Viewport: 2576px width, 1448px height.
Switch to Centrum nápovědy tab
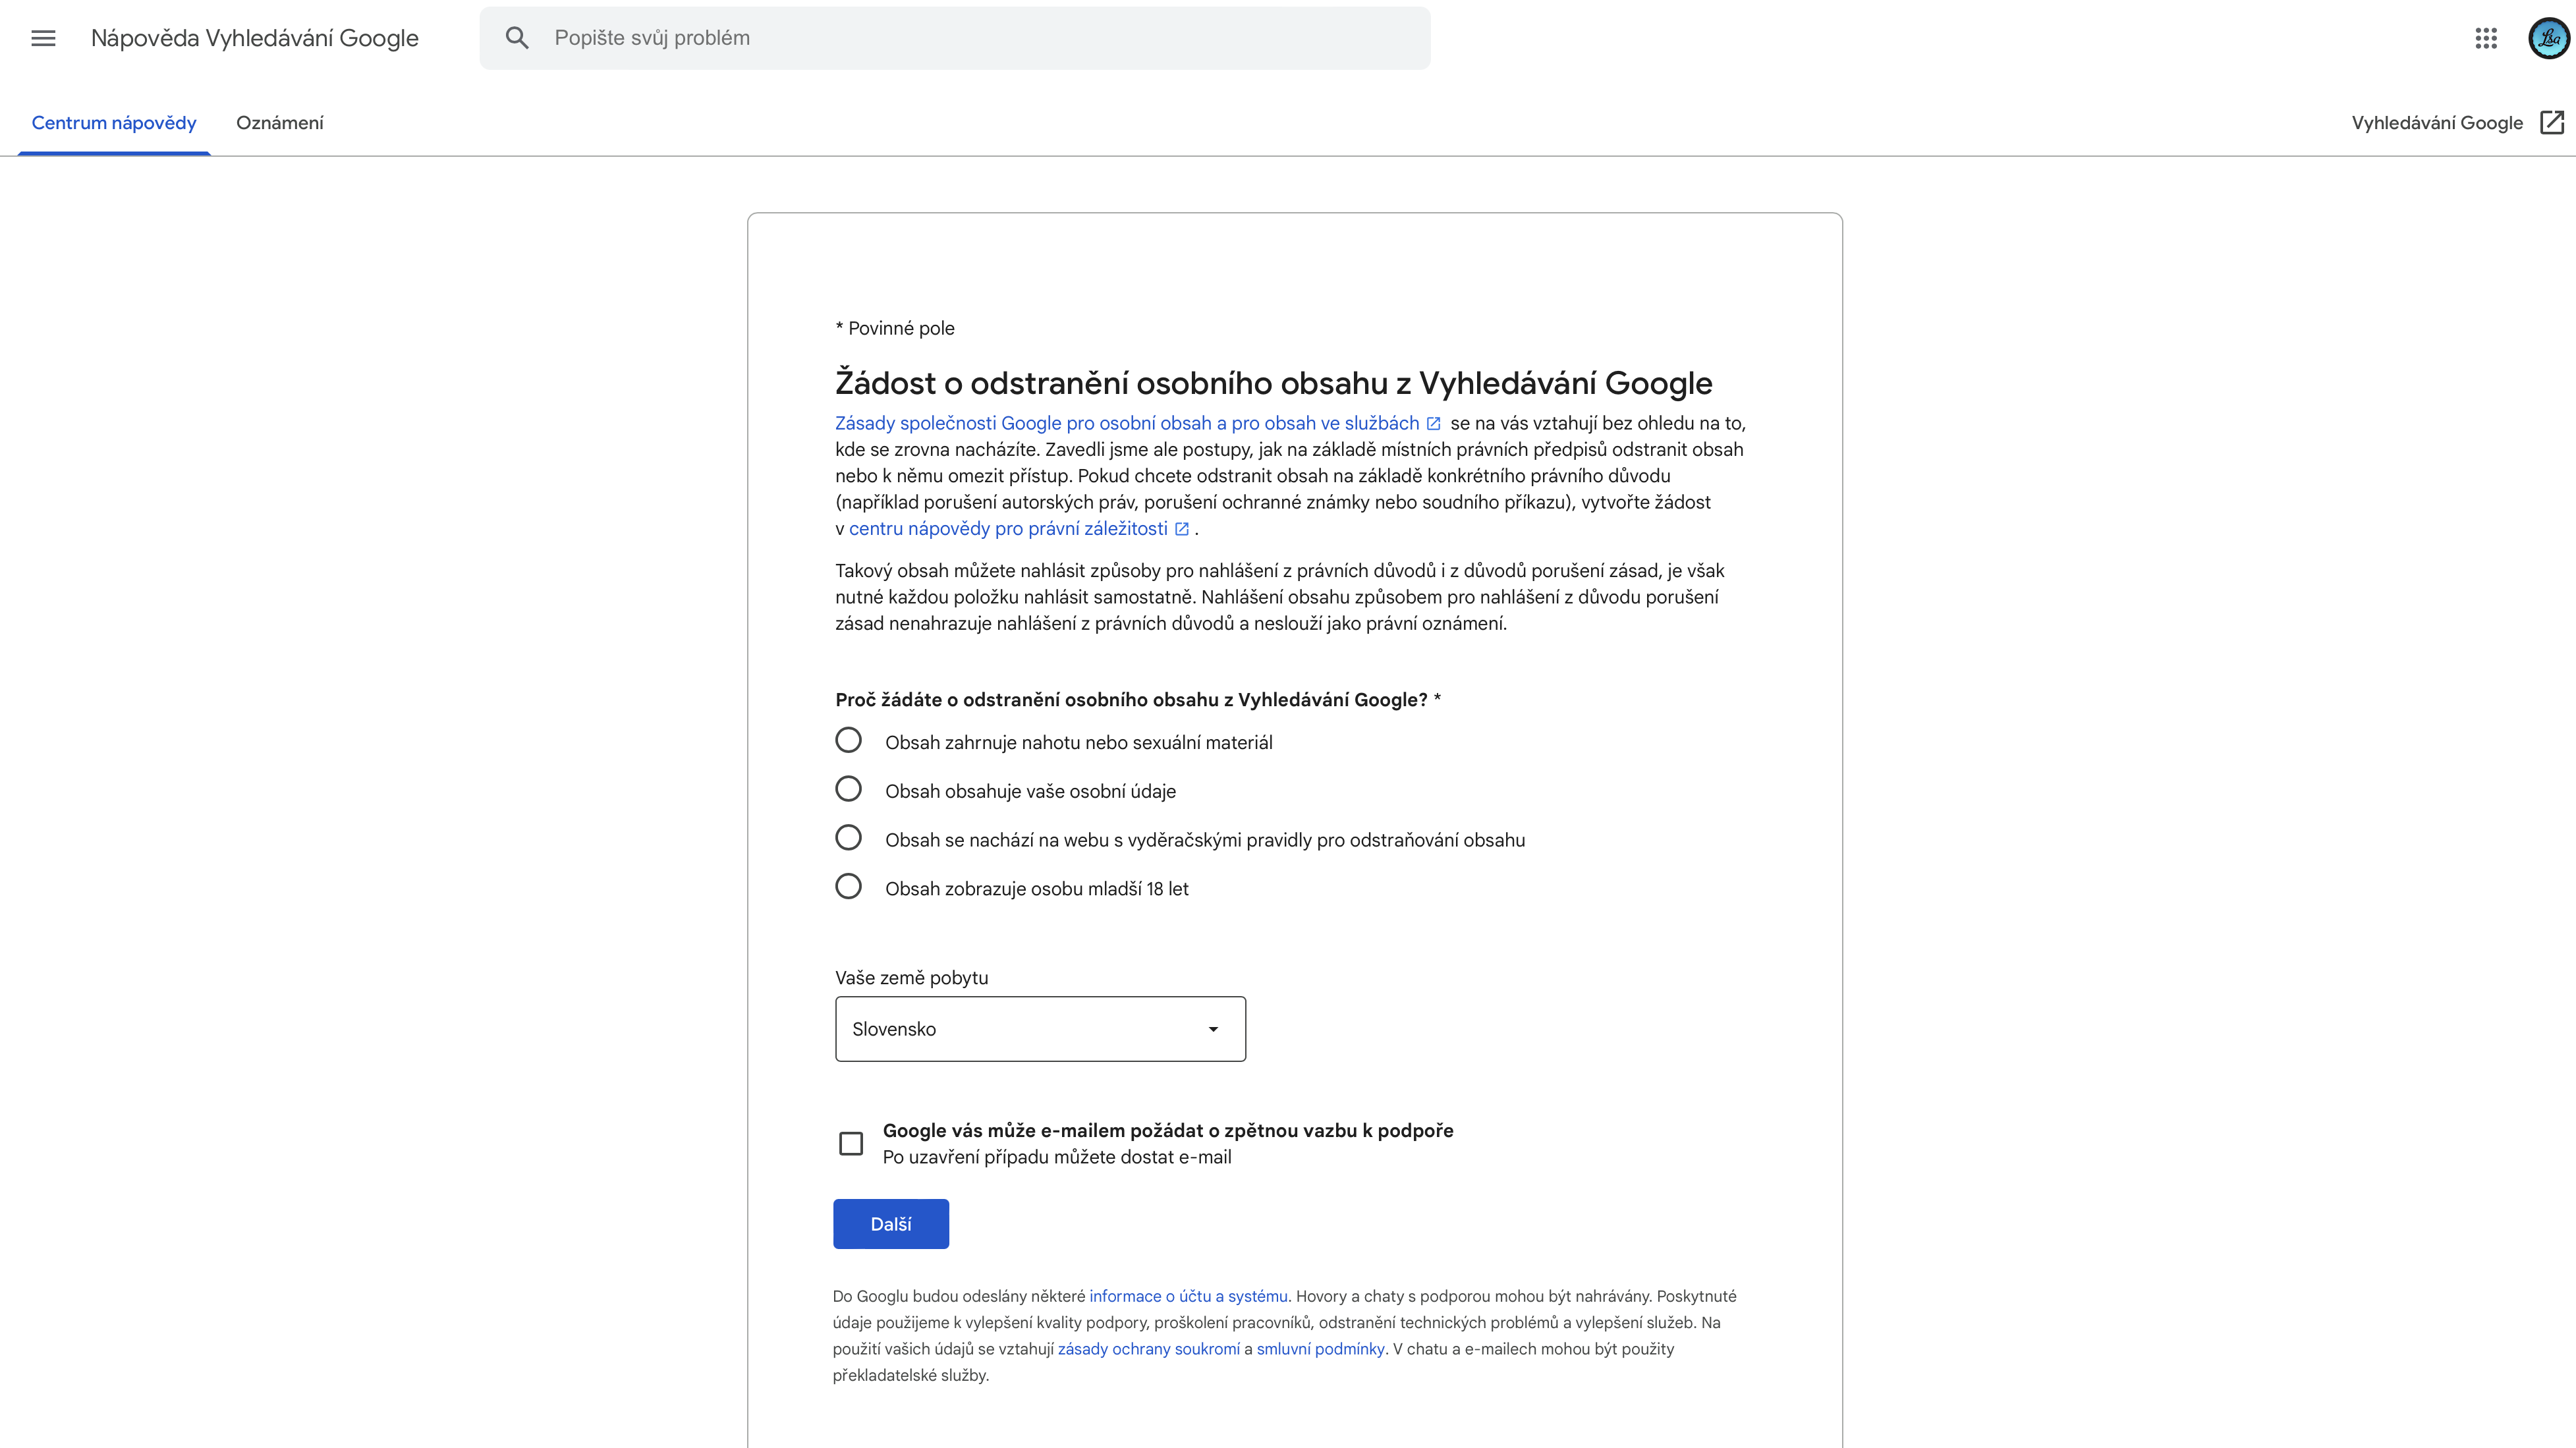(114, 123)
